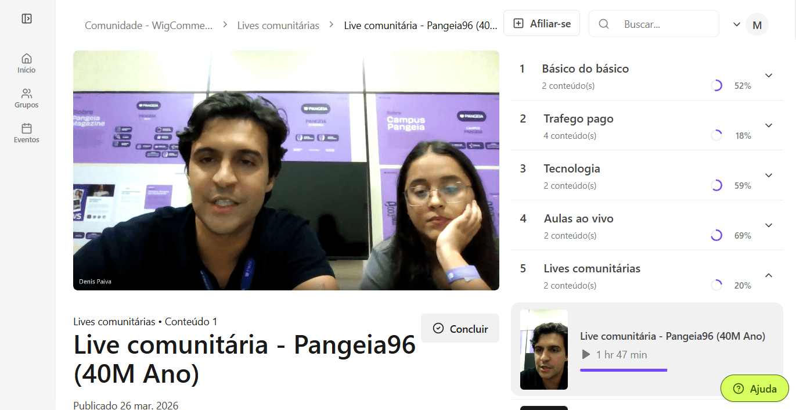Click the Publicado 26 mar. 2026 date
Image resolution: width=796 pixels, height=410 pixels.
click(x=126, y=405)
